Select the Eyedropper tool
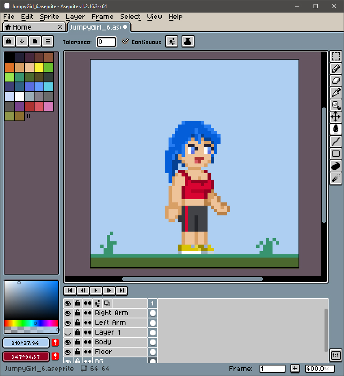The height and width of the screenshot is (376, 344). [335, 93]
